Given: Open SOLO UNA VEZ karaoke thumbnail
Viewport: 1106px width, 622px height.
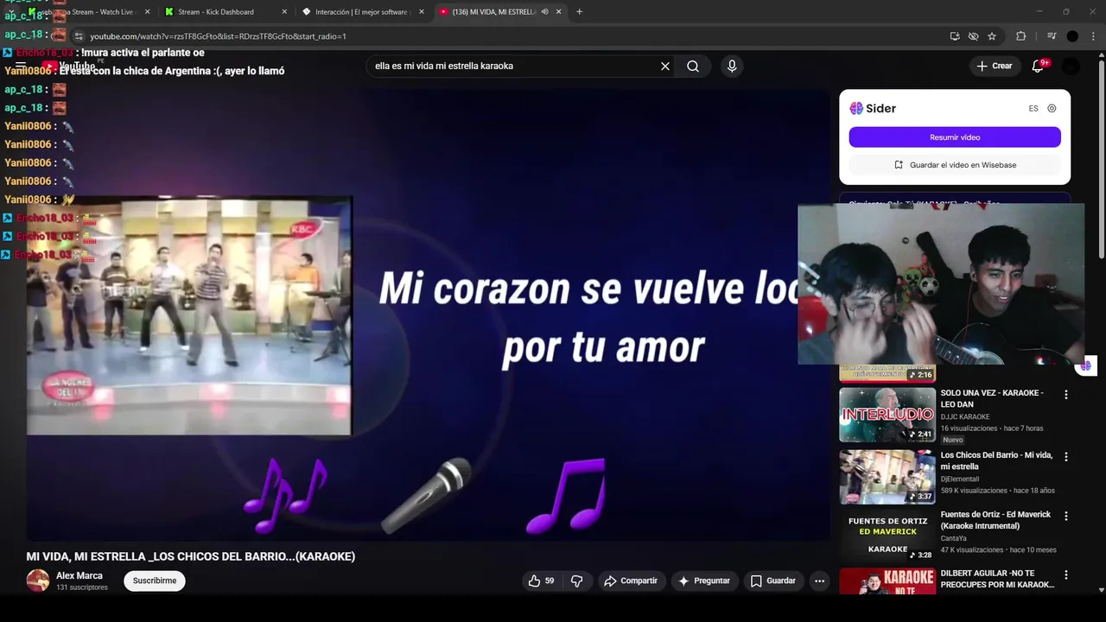Looking at the screenshot, I should pos(887,415).
